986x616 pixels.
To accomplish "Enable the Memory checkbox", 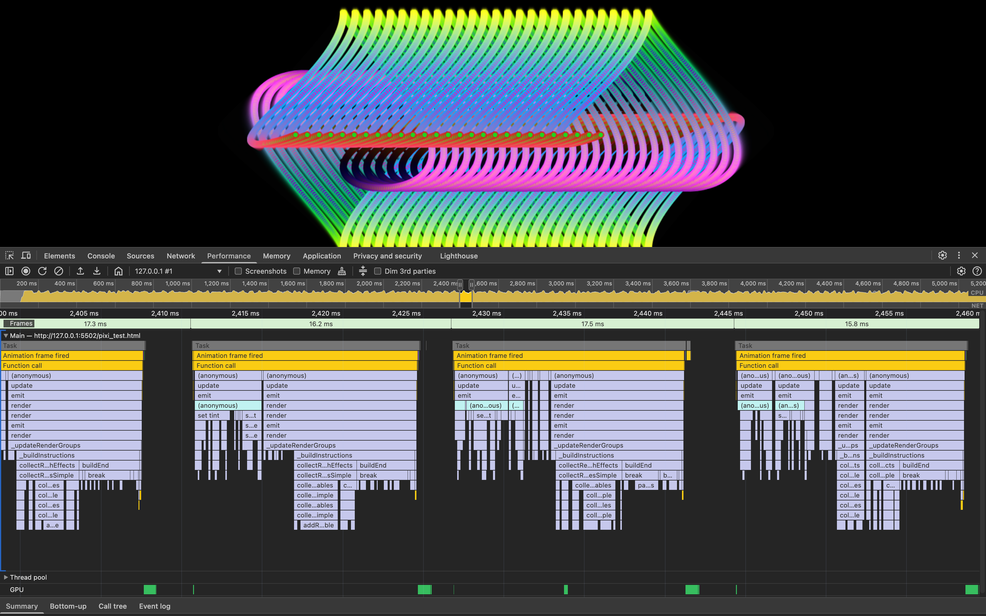I will [x=297, y=271].
